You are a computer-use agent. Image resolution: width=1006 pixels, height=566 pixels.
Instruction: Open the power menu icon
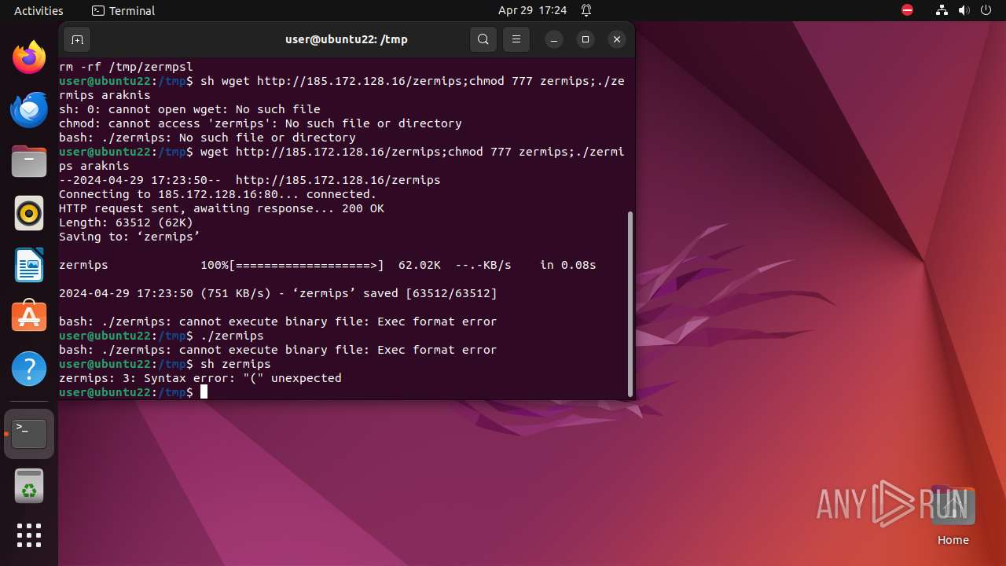986,10
